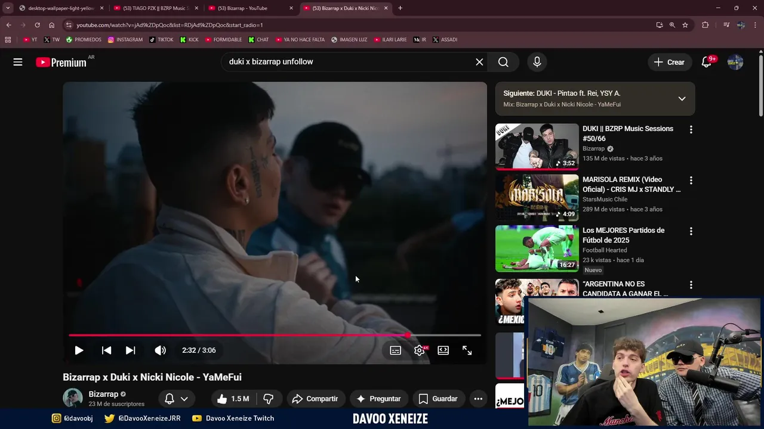The image size is (764, 429).
Task: Open the Crear upload menu
Action: tap(669, 62)
